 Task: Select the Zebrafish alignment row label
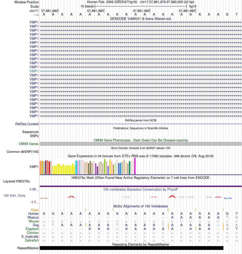point(32,240)
